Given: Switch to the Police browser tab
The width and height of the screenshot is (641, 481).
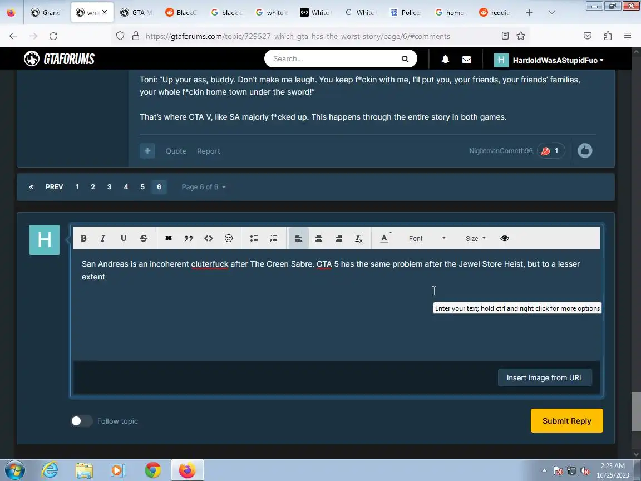Looking at the screenshot, I should point(406,12).
